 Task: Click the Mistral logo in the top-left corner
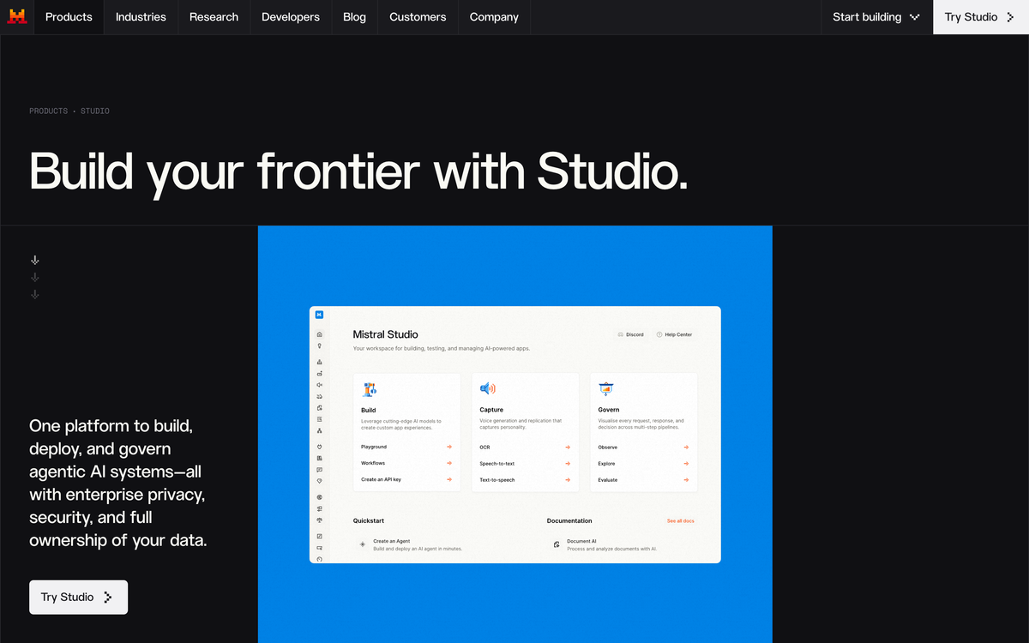(x=17, y=17)
